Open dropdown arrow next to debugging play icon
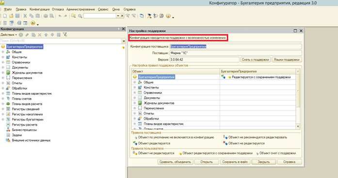Image resolution: width=338 pixels, height=178 pixels. (x=38, y=24)
